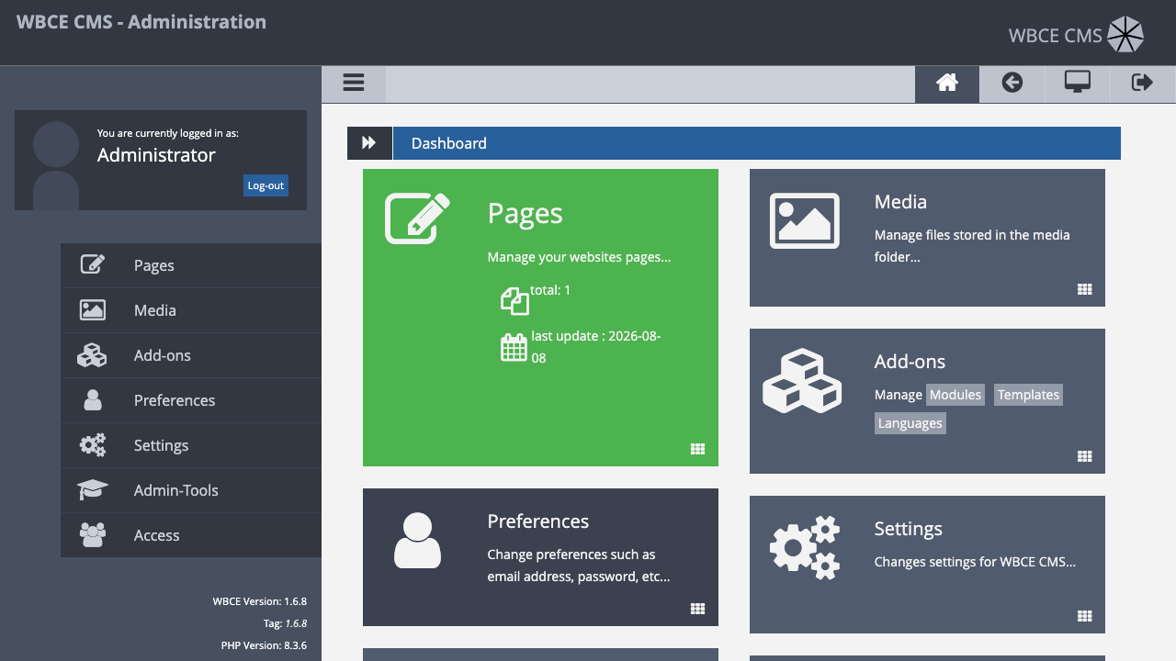Click the Media picture icon in the sidebar
Viewport: 1176px width, 661px height.
pos(93,310)
